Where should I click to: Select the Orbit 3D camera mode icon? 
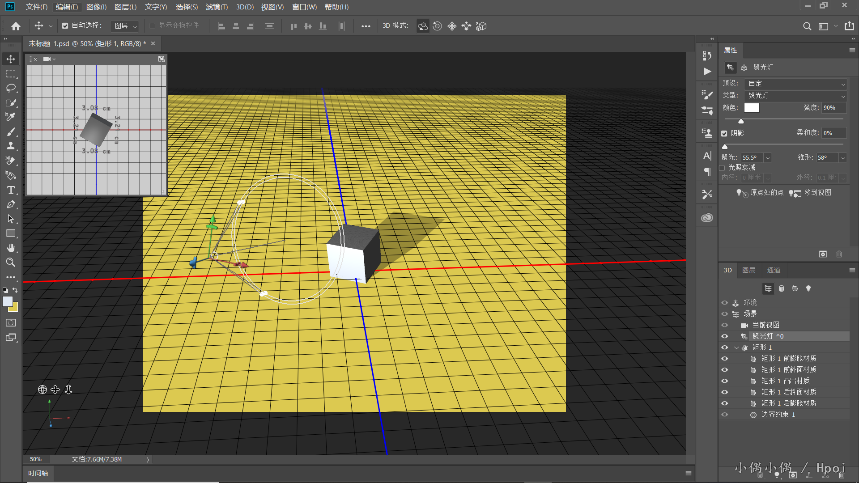tap(422, 26)
